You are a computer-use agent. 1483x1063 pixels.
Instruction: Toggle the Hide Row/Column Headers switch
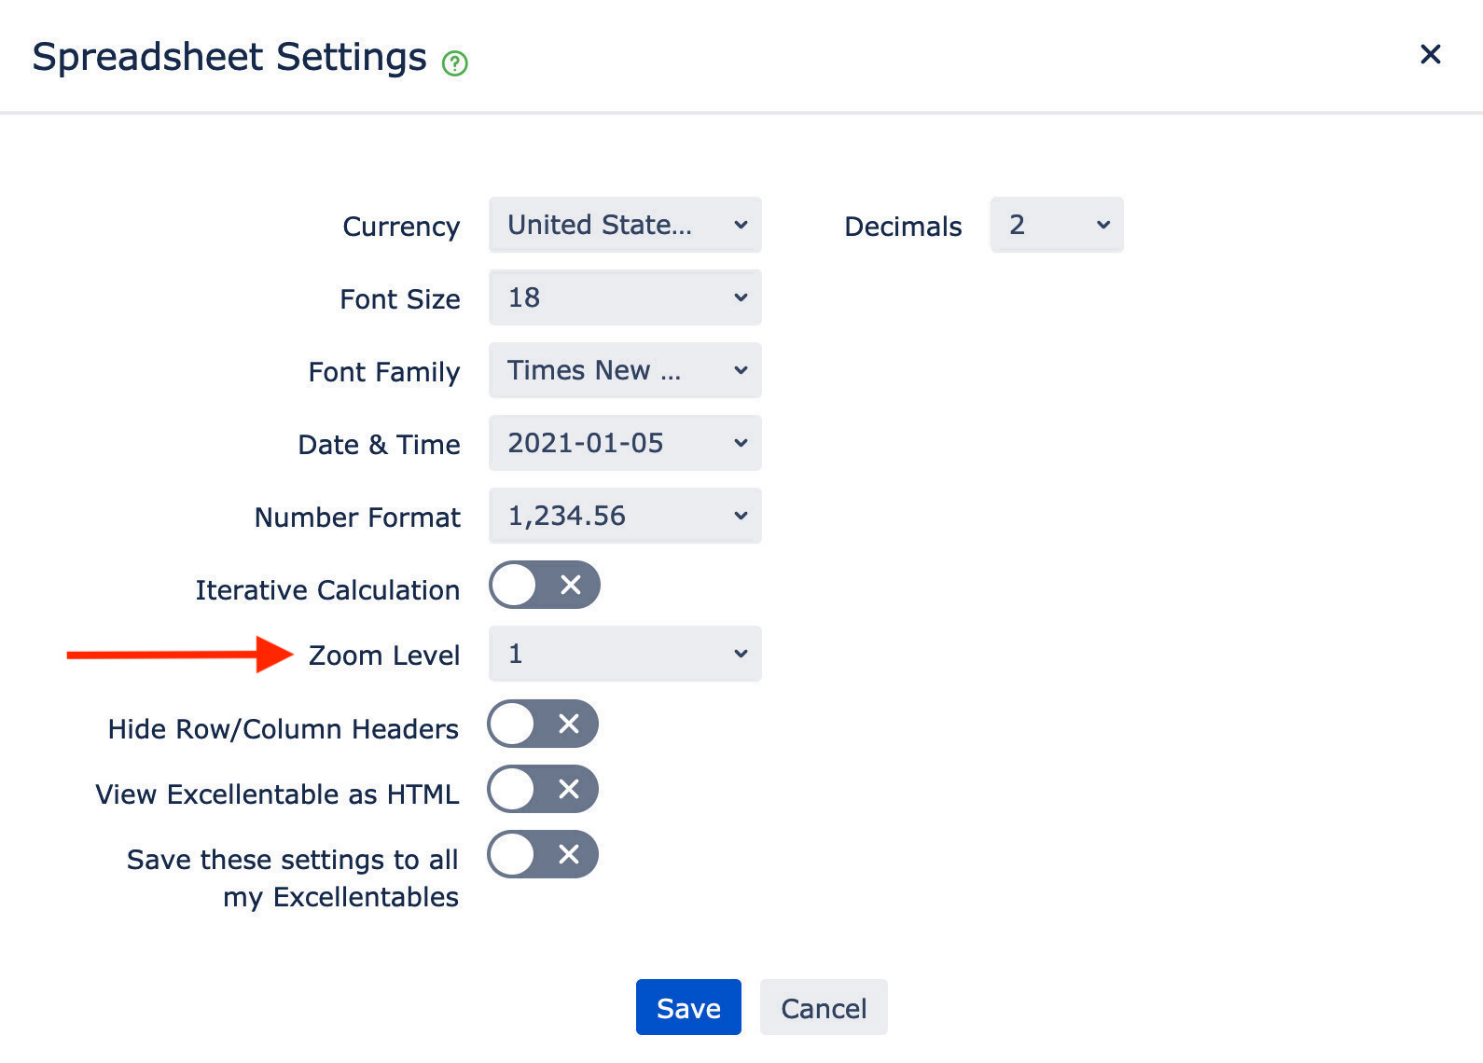click(x=543, y=724)
